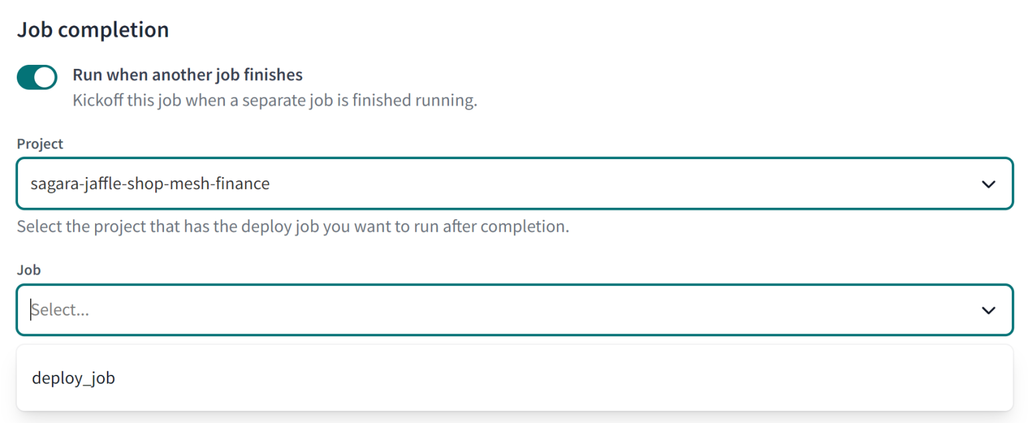1028x423 pixels.
Task: Choose deploy_job from the Job list
Action: pos(74,378)
